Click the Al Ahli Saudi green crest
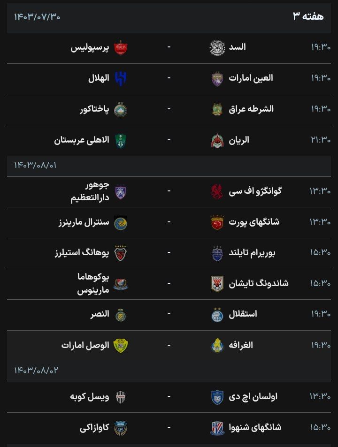 121,140
